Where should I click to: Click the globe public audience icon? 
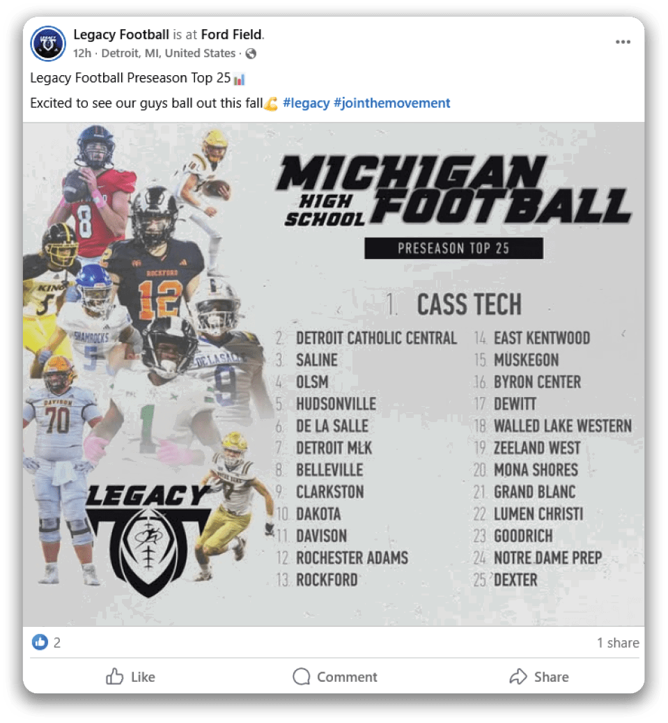tap(251, 54)
